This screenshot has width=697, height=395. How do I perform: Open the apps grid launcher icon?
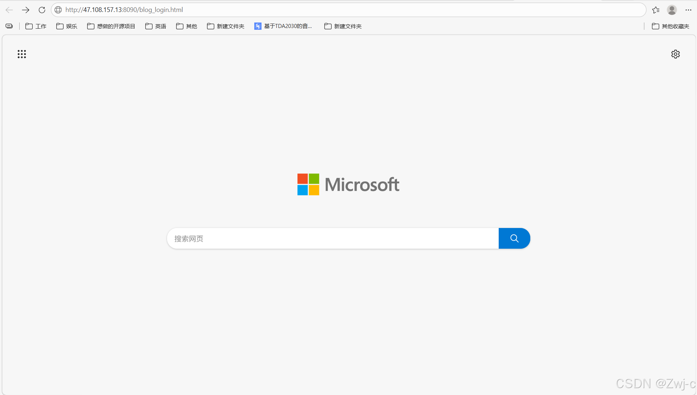pos(22,54)
